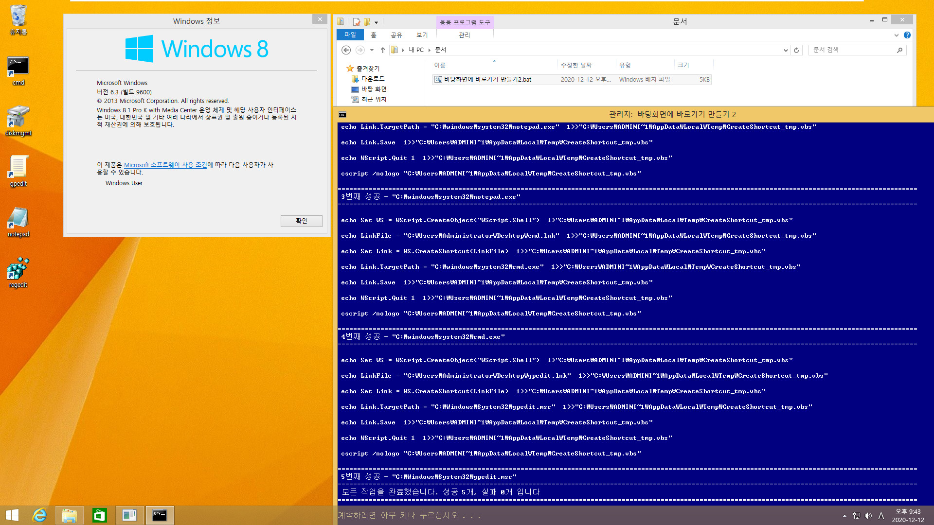
Task: Open the Windows Store taskbar icon
Action: point(99,515)
